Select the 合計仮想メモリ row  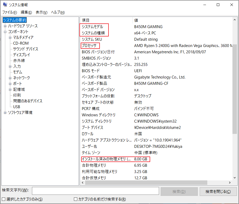[156, 178]
